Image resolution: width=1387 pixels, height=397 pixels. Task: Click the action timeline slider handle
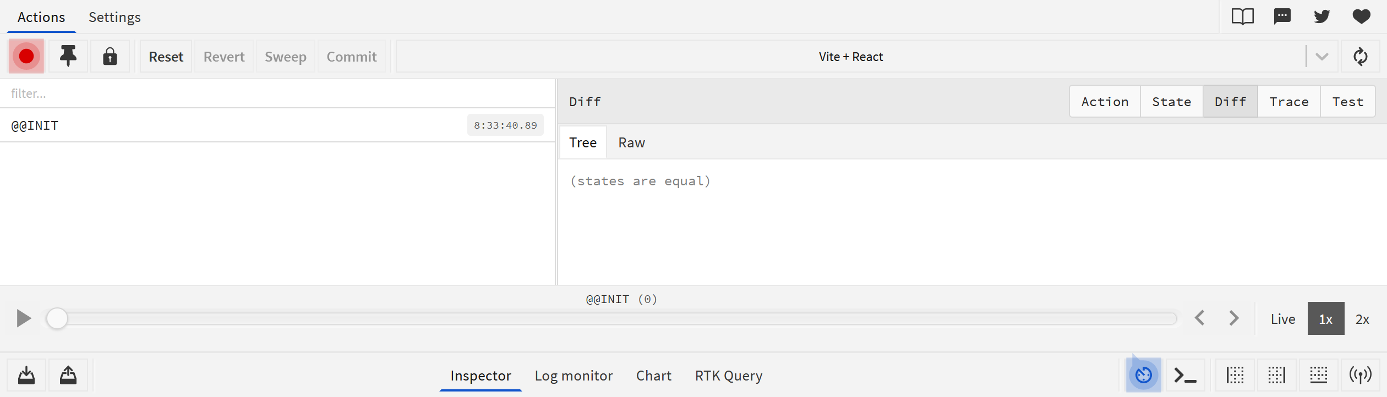pyautogui.click(x=57, y=318)
